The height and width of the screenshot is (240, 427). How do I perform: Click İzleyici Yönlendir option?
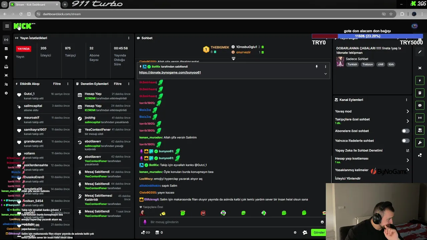(348, 178)
